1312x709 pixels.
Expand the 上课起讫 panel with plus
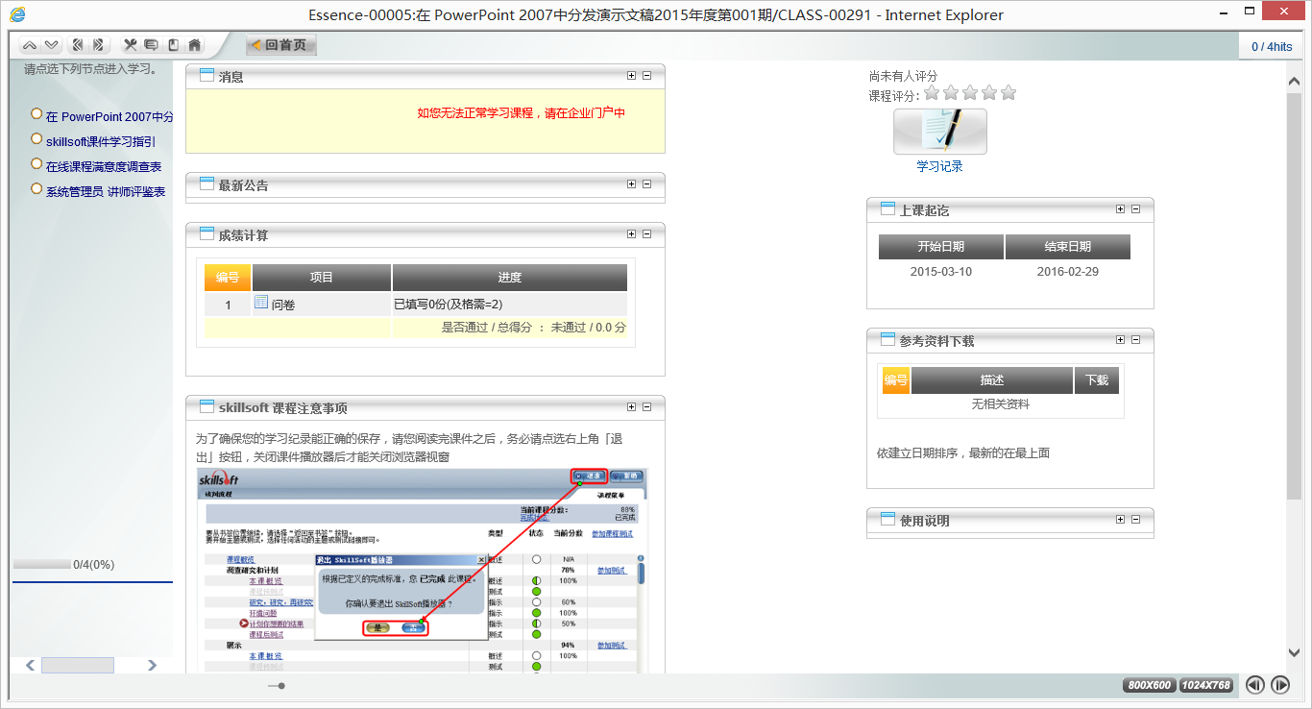1120,209
